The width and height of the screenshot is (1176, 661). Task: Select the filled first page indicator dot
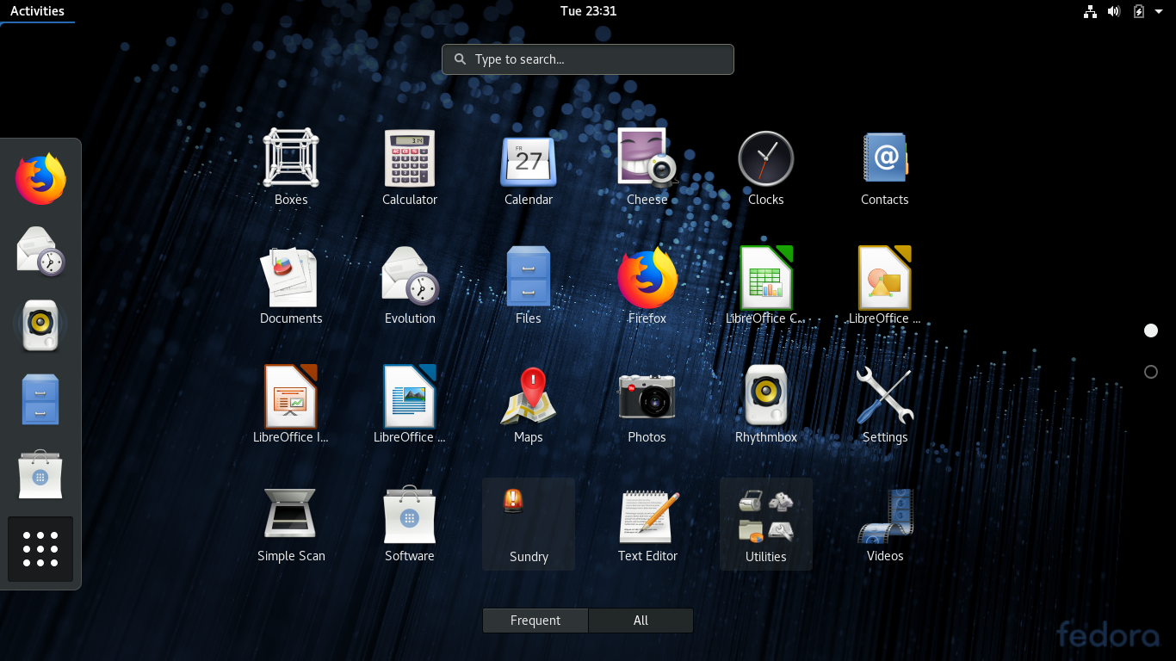(x=1151, y=330)
